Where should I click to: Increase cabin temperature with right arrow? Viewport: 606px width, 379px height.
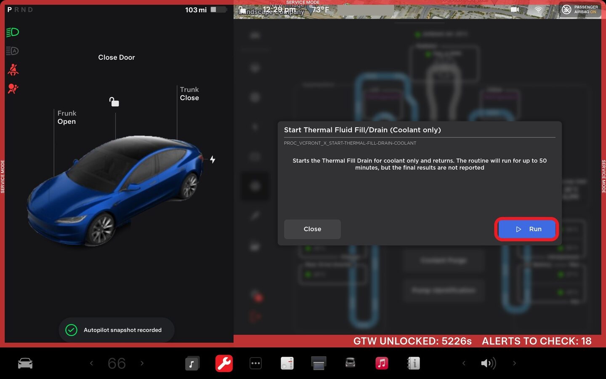click(142, 363)
